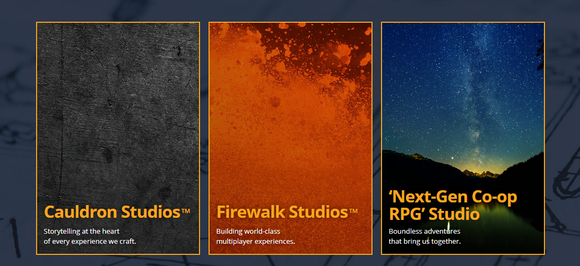The image size is (580, 266).
Task: Open the Firewalk Studios card
Action: [x=290, y=138]
